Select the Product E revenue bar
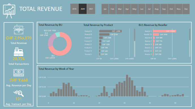Image resolution: width=195 pixels, height=109 pixels. pos(100,44)
